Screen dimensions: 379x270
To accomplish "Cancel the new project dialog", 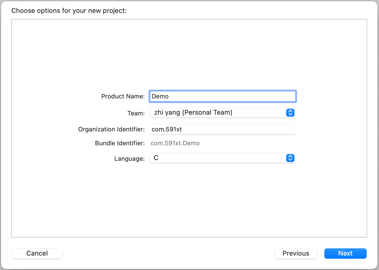I will (x=37, y=254).
